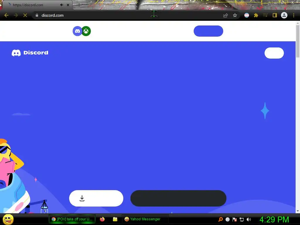Click the white download button
The height and width of the screenshot is (225, 300).
click(x=96, y=198)
